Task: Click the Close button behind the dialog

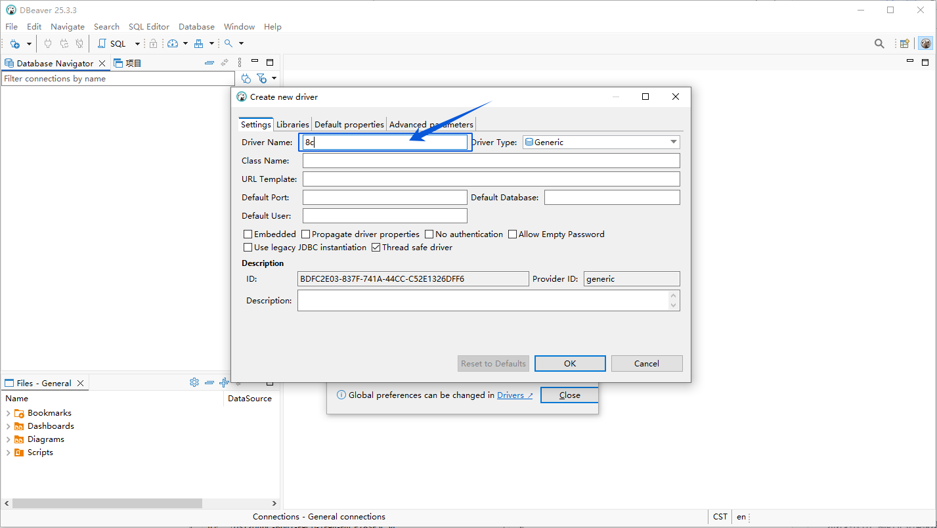Action: 569,395
